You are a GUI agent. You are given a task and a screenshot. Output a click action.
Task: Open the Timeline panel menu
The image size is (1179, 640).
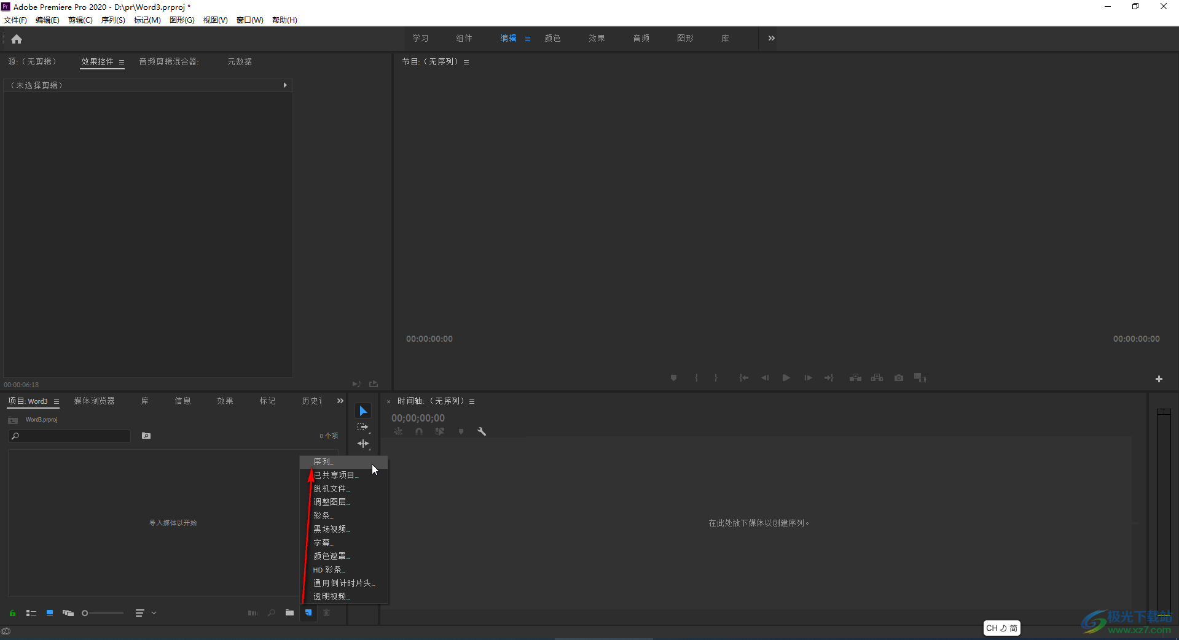(472, 401)
